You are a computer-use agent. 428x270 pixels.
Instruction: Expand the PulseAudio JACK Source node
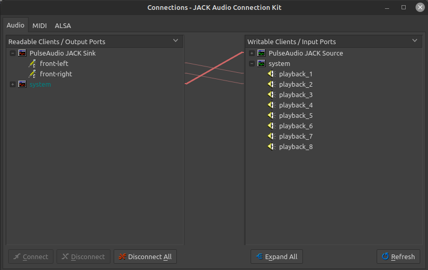click(252, 53)
